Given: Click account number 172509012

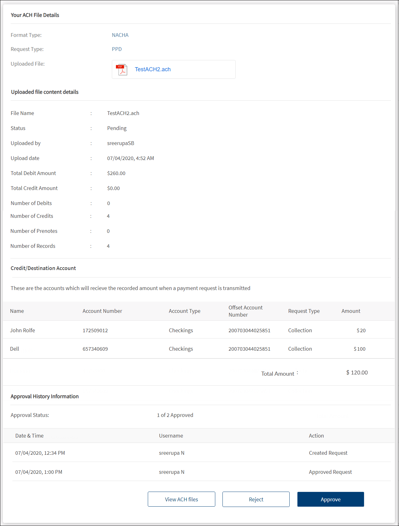Looking at the screenshot, I should (x=95, y=330).
